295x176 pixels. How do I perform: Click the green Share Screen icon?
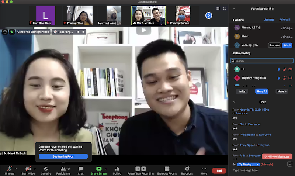click(x=99, y=169)
